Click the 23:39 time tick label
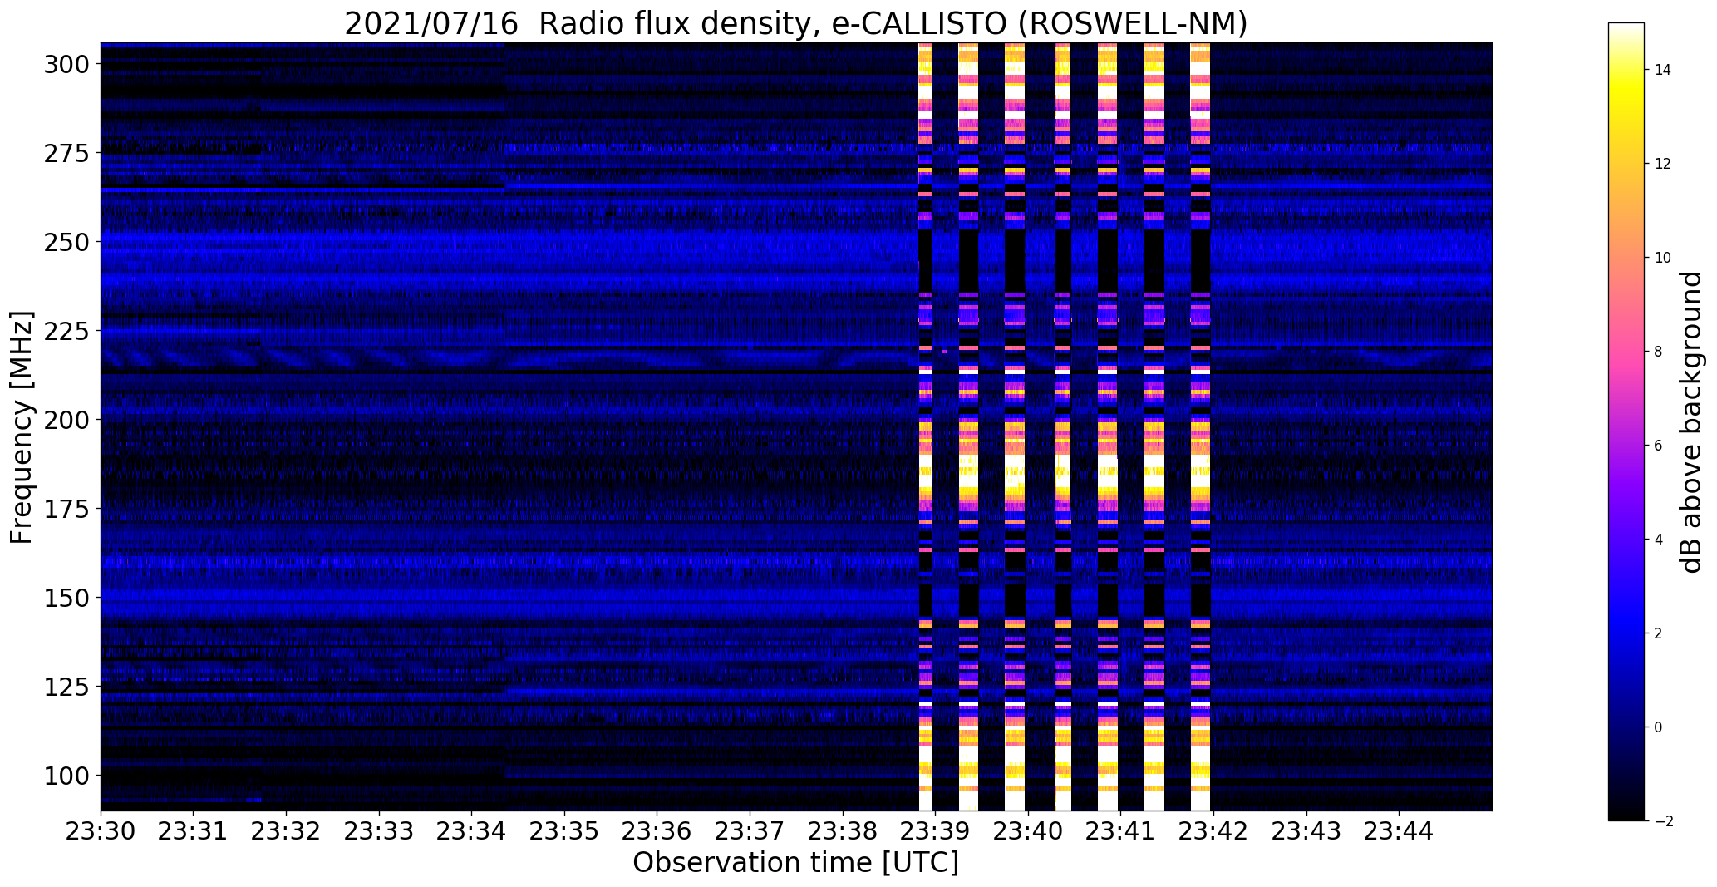The height and width of the screenshot is (887, 1717). tap(936, 831)
